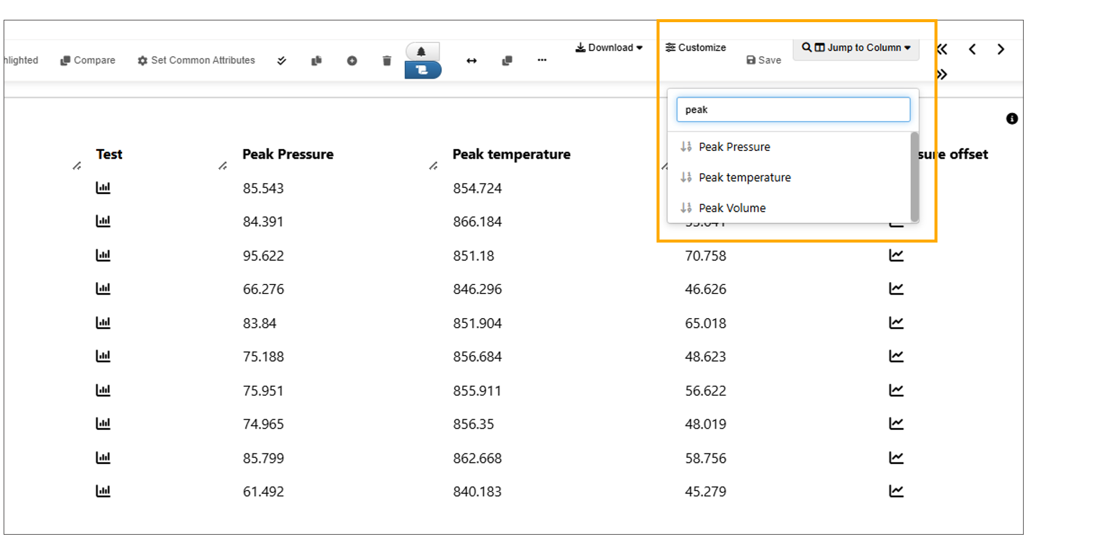
Task: Jump to the first columns with double-left chevron
Action: coord(942,49)
